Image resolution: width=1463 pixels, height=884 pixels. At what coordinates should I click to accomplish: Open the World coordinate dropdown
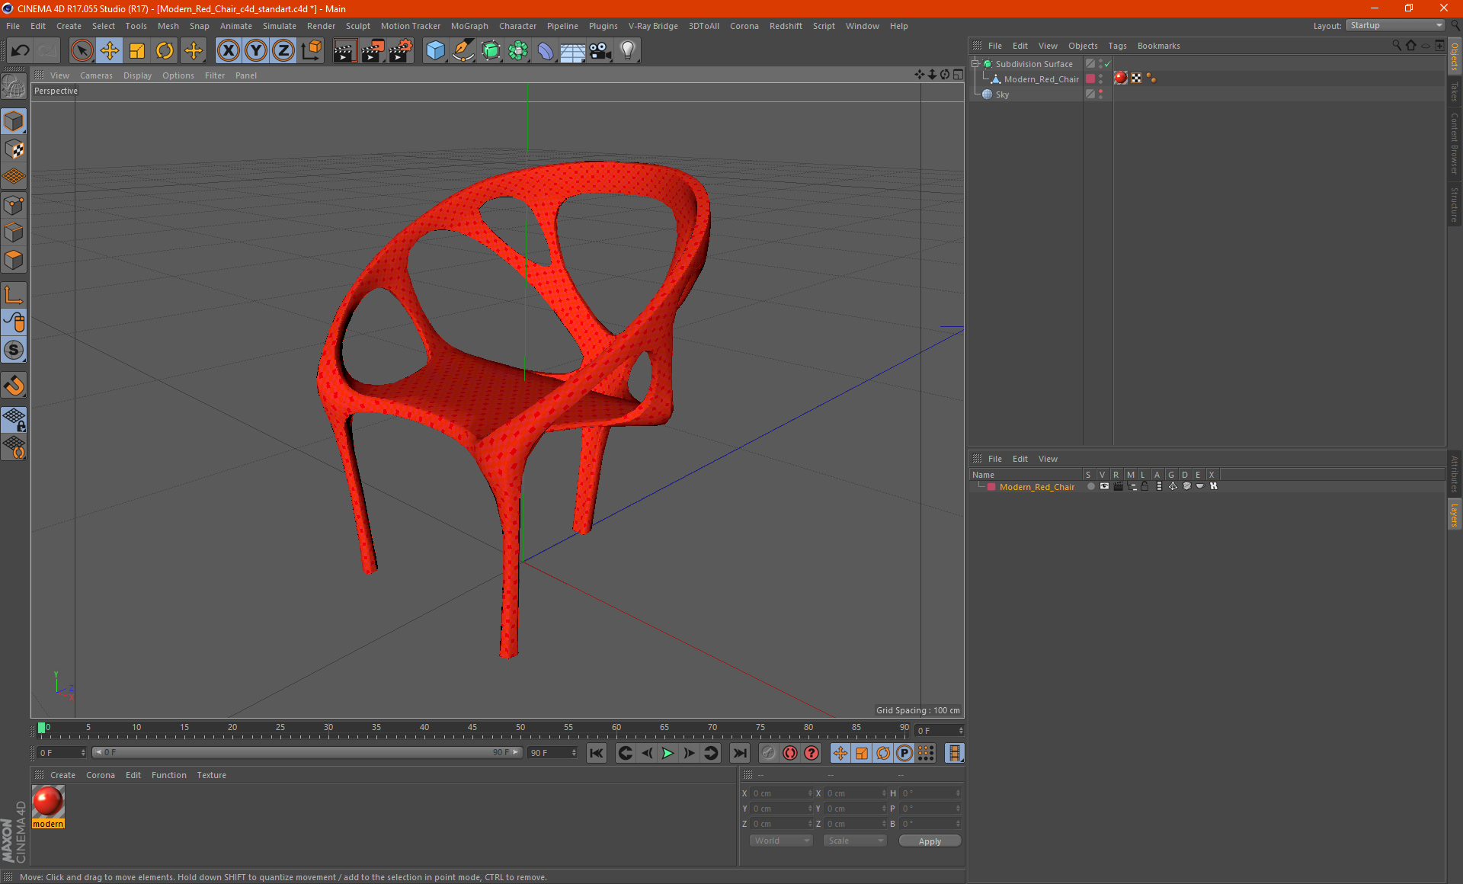click(781, 841)
